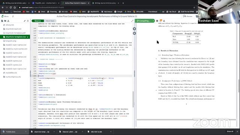Viewport: 240px width, 135px height.
Task: Click the editor fullscreen expand icon
Action: tap(132, 21)
